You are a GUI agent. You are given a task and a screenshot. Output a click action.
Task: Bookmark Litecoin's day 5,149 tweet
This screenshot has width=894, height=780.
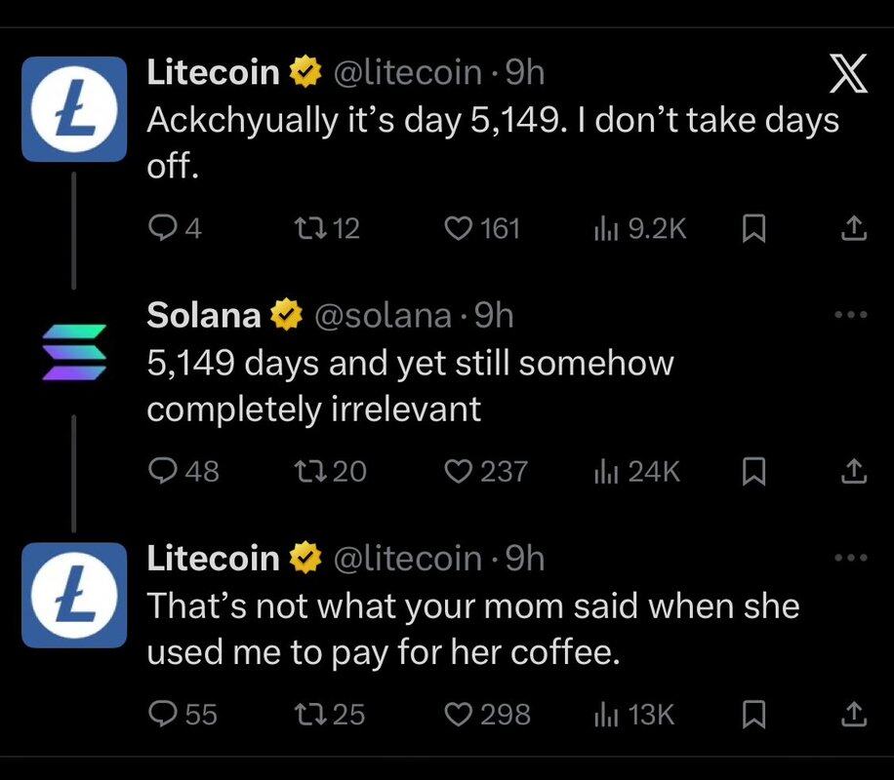753,229
